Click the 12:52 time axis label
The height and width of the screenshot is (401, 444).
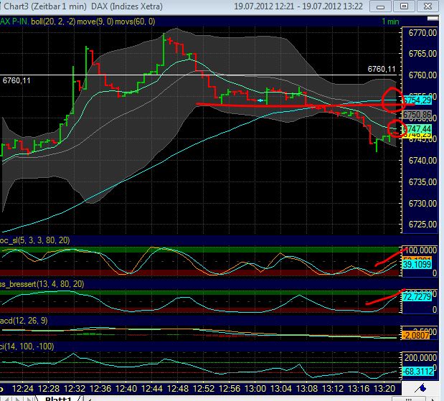(x=204, y=389)
